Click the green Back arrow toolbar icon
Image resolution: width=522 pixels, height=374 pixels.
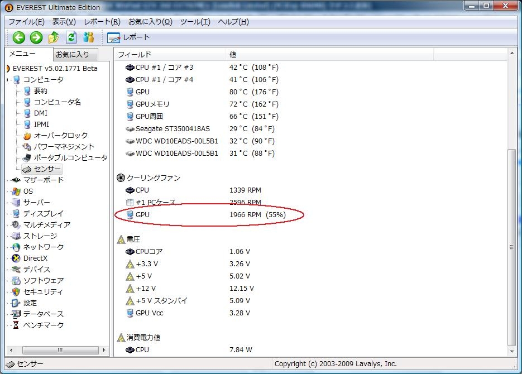click(x=18, y=37)
